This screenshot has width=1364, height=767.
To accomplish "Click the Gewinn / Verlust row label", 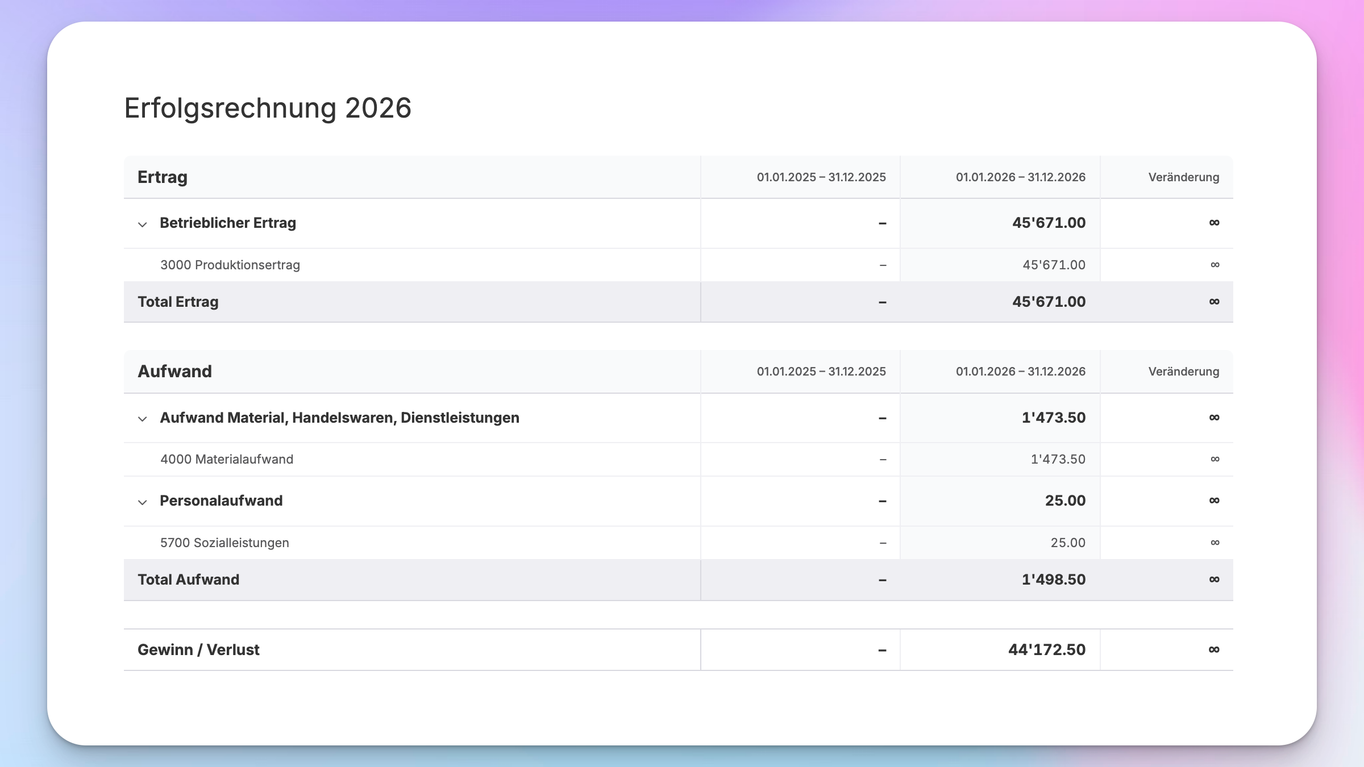I will click(198, 649).
